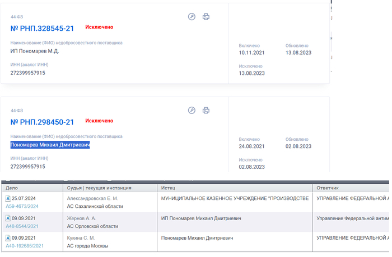Open case А59-4673/2024
The image size is (392, 257).
(22, 206)
